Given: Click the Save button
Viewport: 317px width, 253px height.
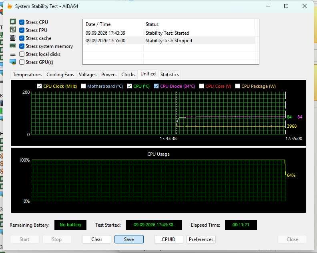Looking at the screenshot, I should [129, 239].
